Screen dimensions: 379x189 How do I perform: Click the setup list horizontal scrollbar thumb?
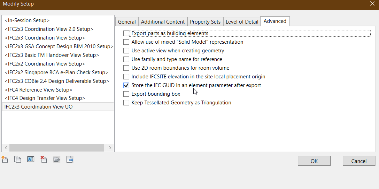(57, 148)
